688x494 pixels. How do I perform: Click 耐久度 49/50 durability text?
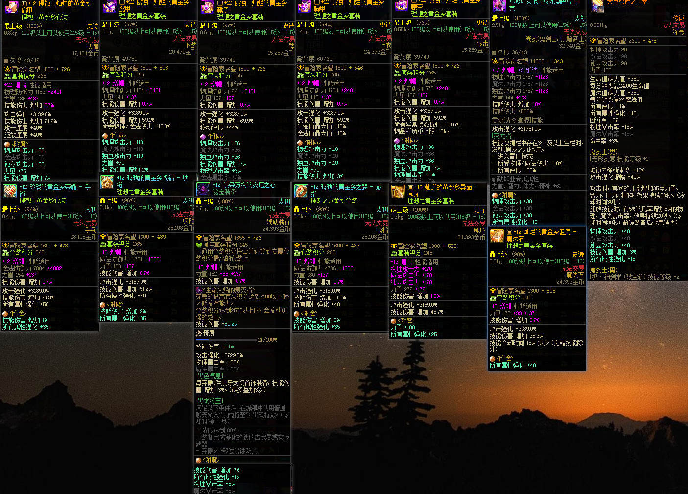119,59
